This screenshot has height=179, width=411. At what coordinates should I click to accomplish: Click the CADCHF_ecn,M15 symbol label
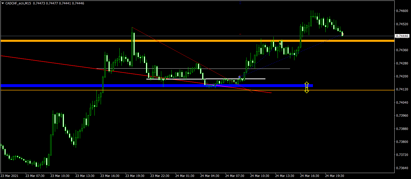tap(18, 3)
